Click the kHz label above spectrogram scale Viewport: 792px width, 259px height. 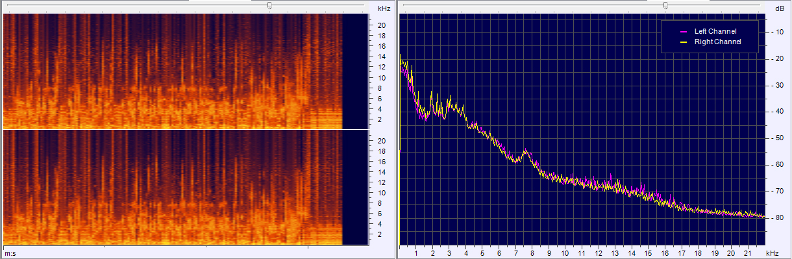click(384, 9)
